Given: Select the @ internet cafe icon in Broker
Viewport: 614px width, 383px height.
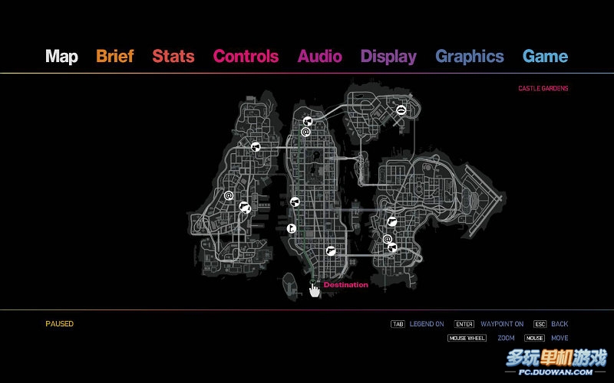Looking at the screenshot, I should pyautogui.click(x=388, y=239).
